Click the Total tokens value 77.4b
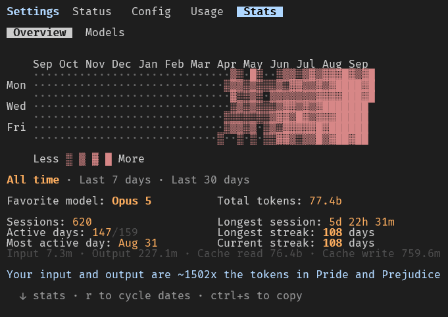Image resolution: width=448 pixels, height=317 pixels. [x=326, y=201]
